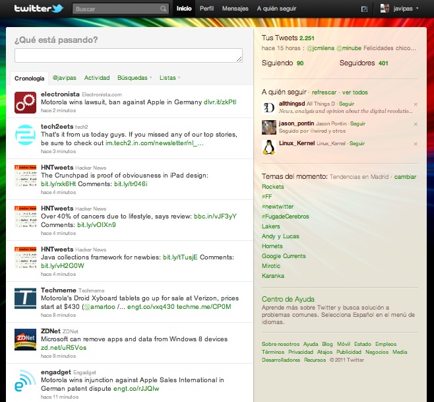Image resolution: width=434 pixels, height=402 pixels.
Task: Open Techmeme avatar icon
Action: (25, 298)
